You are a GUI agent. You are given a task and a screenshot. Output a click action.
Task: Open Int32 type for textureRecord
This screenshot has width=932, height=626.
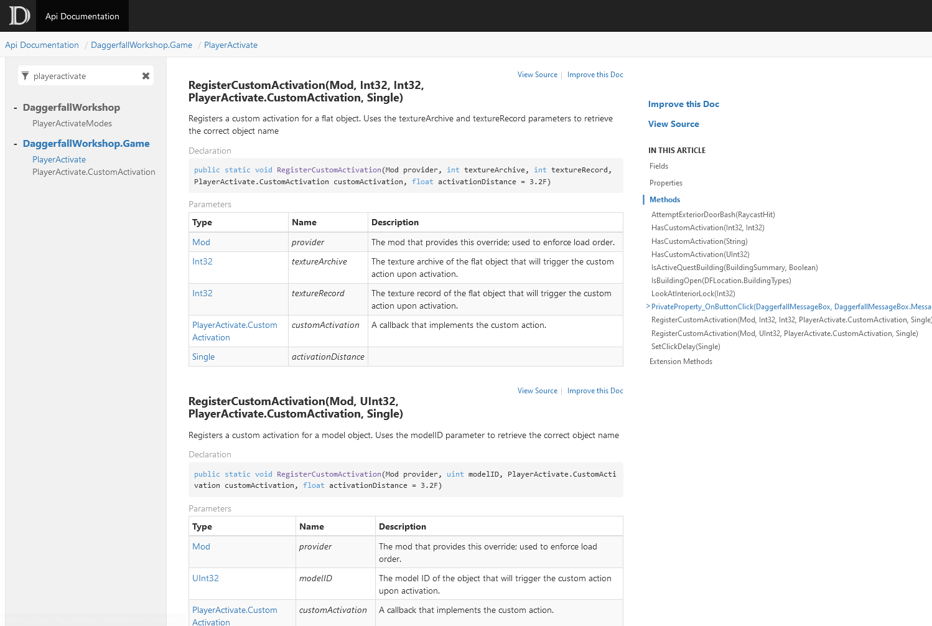(x=202, y=293)
